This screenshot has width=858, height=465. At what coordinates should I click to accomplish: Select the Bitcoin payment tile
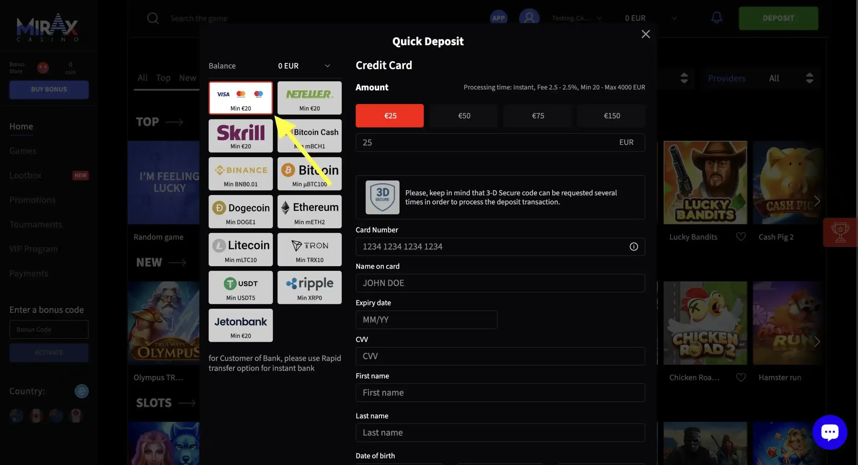click(309, 174)
